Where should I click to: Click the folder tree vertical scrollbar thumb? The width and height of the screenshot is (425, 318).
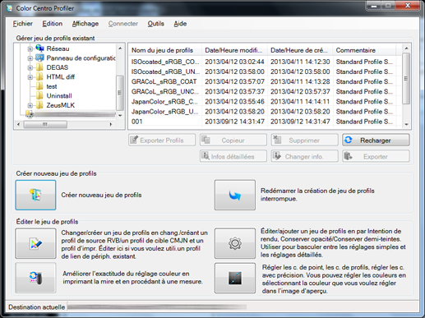coord(120,92)
